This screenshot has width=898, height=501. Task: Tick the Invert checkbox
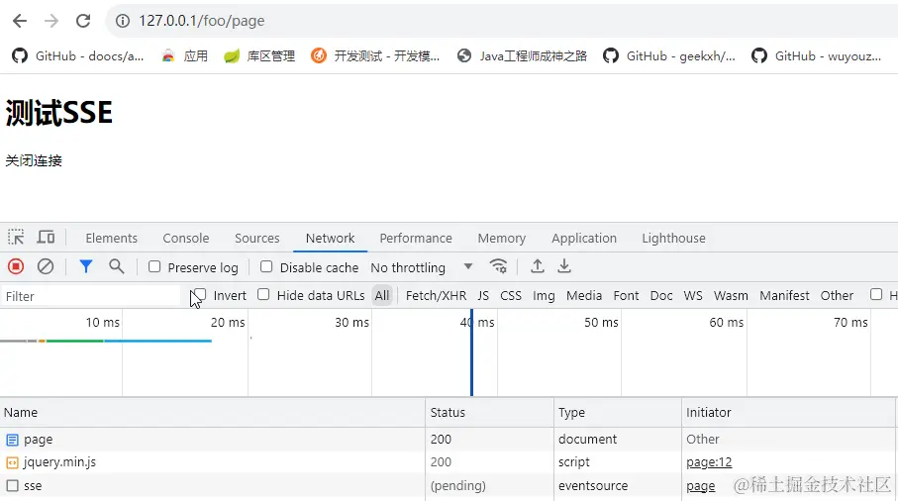pyautogui.click(x=200, y=295)
